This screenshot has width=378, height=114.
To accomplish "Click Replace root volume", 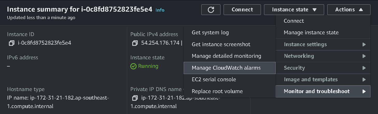I will (x=217, y=91).
